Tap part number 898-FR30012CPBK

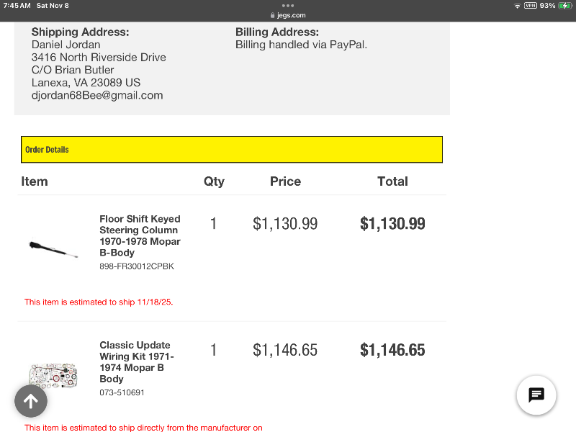(137, 266)
